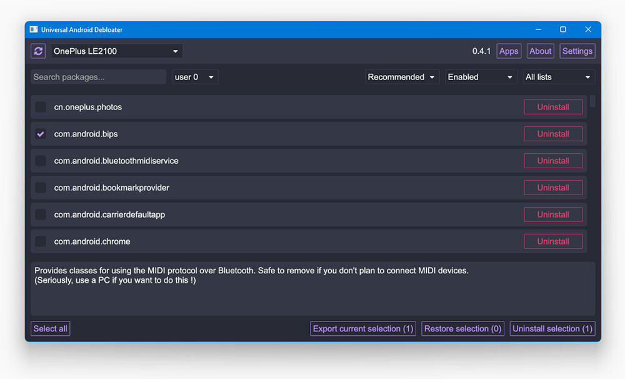Go to the Settings page
Screen dimensions: 625x379
pyautogui.click(x=577, y=51)
